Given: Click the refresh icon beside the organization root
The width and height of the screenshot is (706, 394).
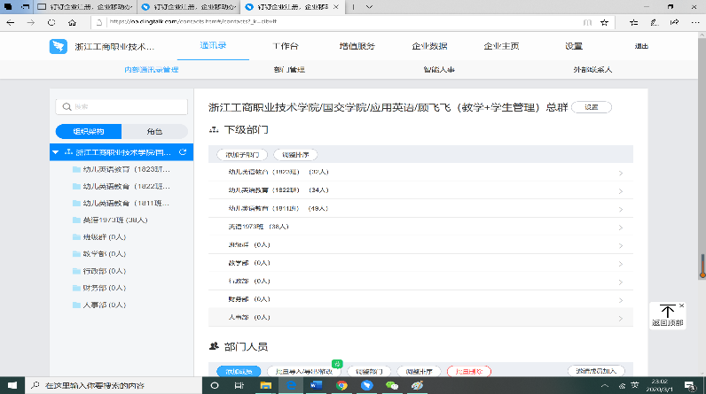Looking at the screenshot, I should pyautogui.click(x=182, y=152).
